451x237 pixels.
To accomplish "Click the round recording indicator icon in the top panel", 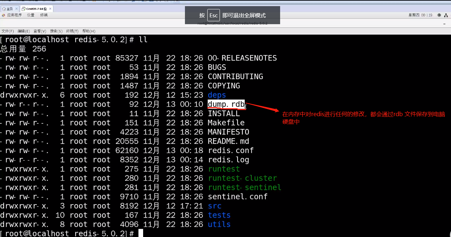I will pos(439,15).
